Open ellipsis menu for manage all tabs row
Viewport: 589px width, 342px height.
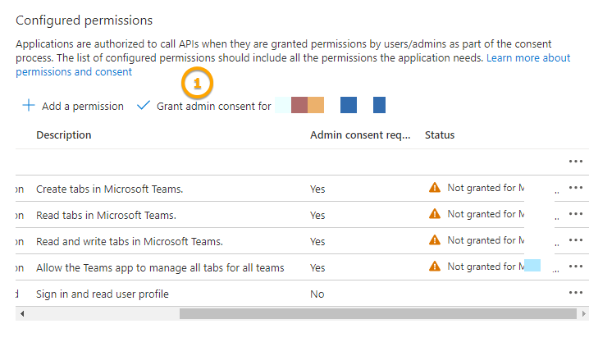tap(575, 267)
